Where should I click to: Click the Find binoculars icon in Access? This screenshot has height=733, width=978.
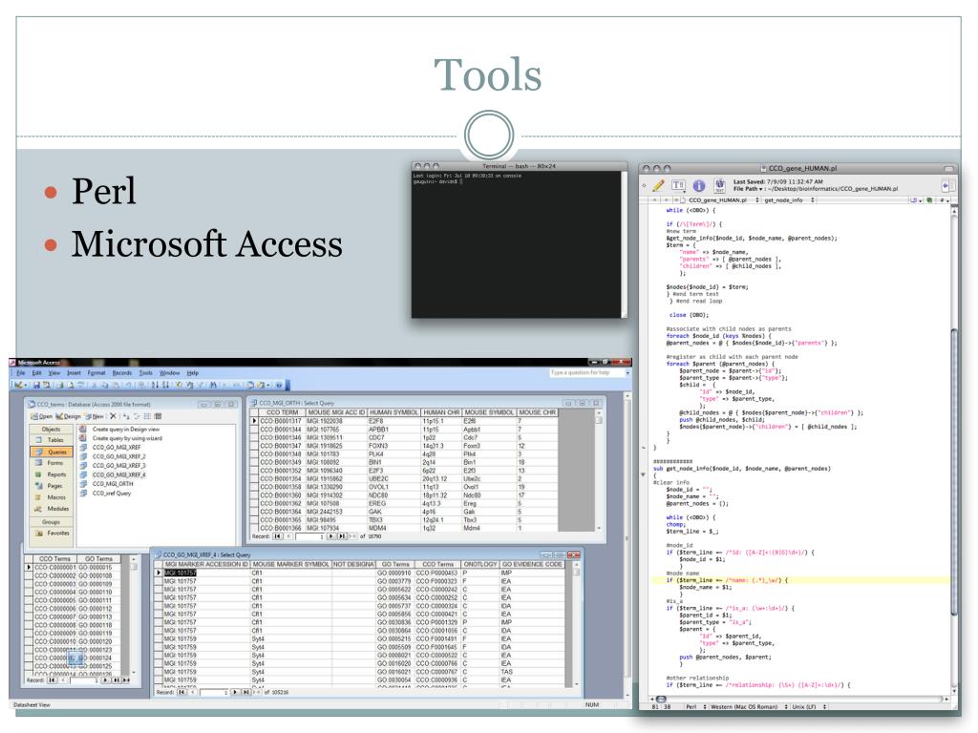(x=213, y=386)
